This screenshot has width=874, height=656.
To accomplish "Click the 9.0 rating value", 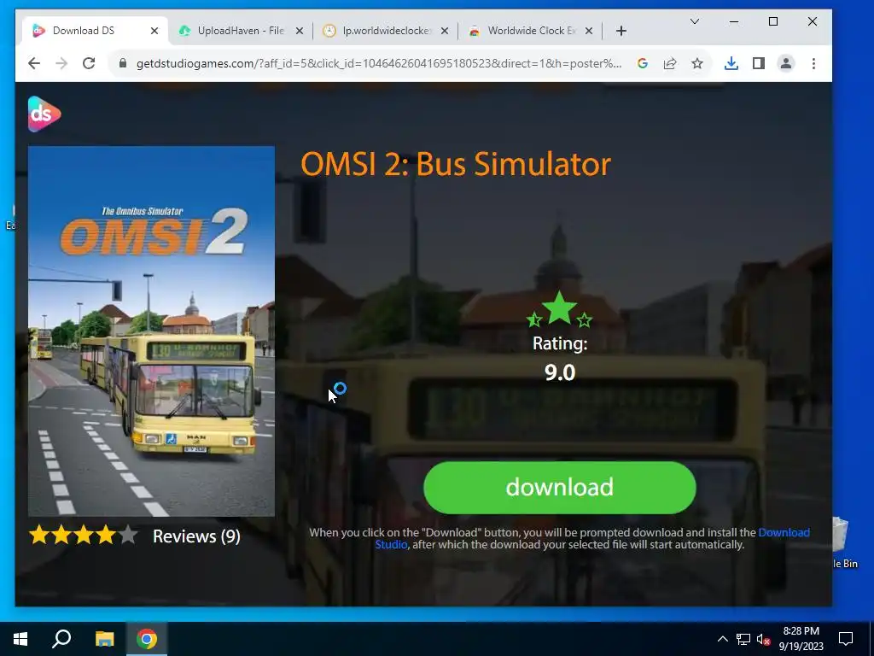I will point(560,372).
